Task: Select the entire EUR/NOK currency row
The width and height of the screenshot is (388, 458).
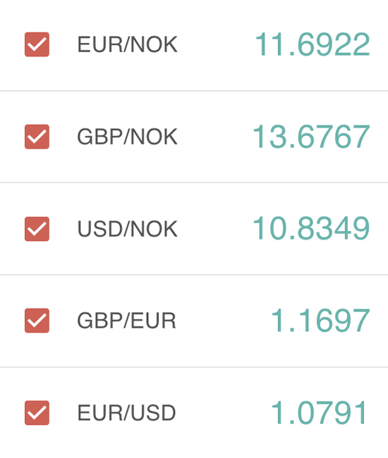Action: point(194,45)
